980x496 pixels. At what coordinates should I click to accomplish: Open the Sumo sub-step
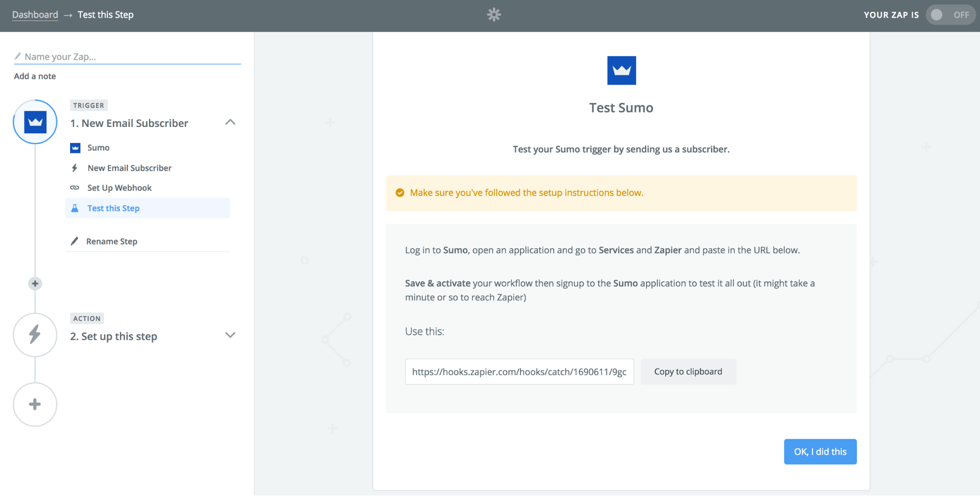(x=98, y=148)
